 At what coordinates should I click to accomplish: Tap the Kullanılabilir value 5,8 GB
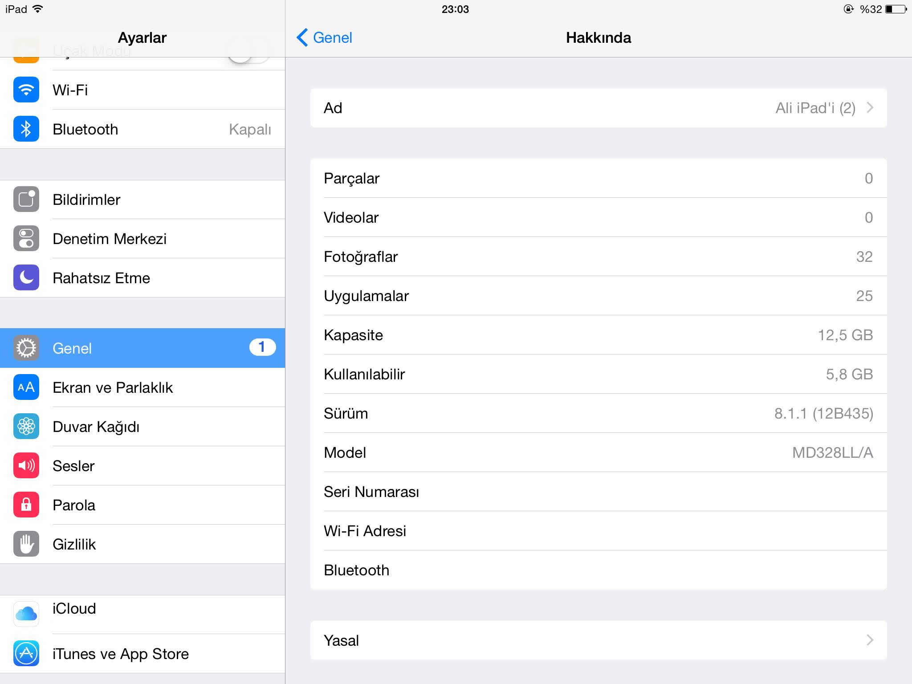coord(849,374)
